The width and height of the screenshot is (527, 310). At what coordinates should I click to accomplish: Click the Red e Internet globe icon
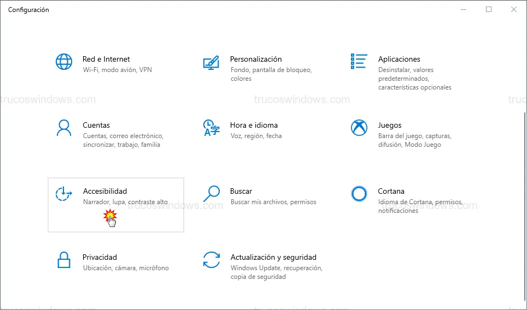[x=64, y=62]
